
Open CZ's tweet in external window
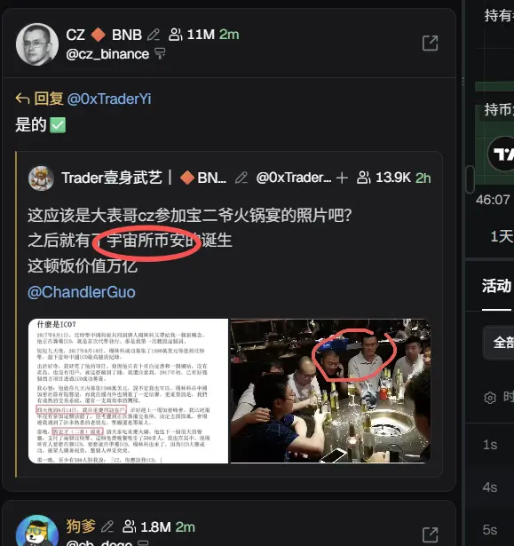430,44
